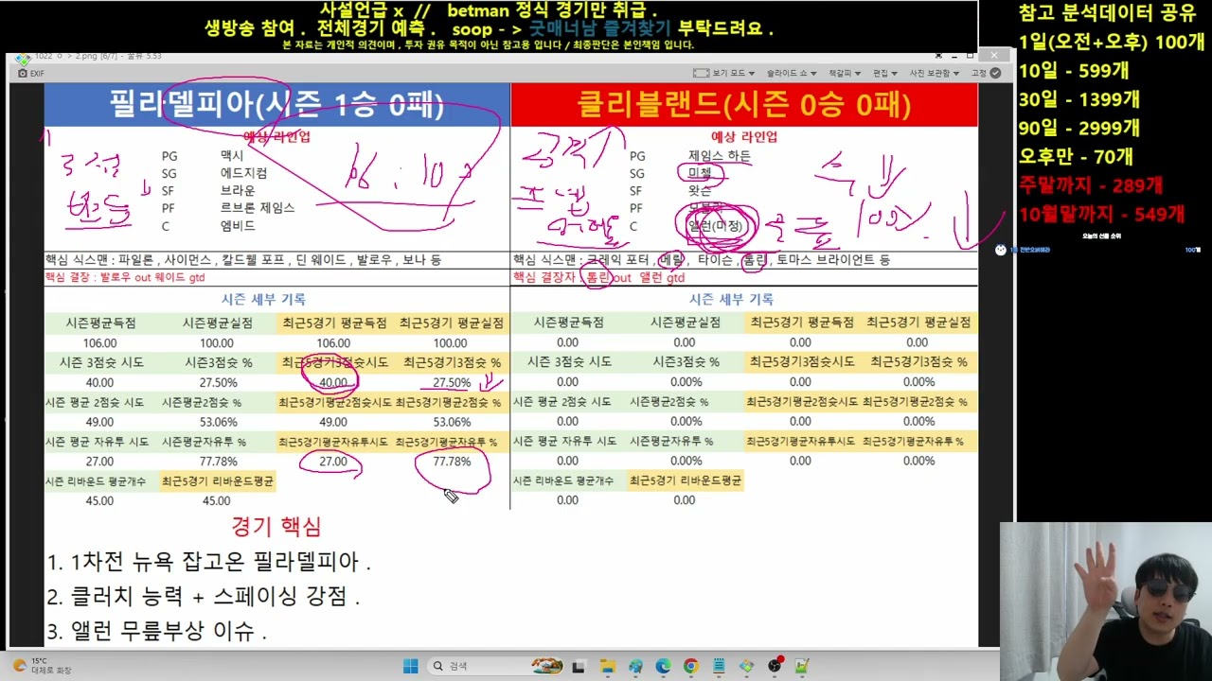Open Task View from the taskbar
1212x681 pixels.
coord(579,666)
